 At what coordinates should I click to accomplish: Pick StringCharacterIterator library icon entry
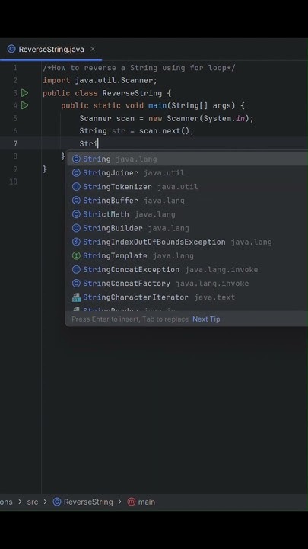pos(76,297)
